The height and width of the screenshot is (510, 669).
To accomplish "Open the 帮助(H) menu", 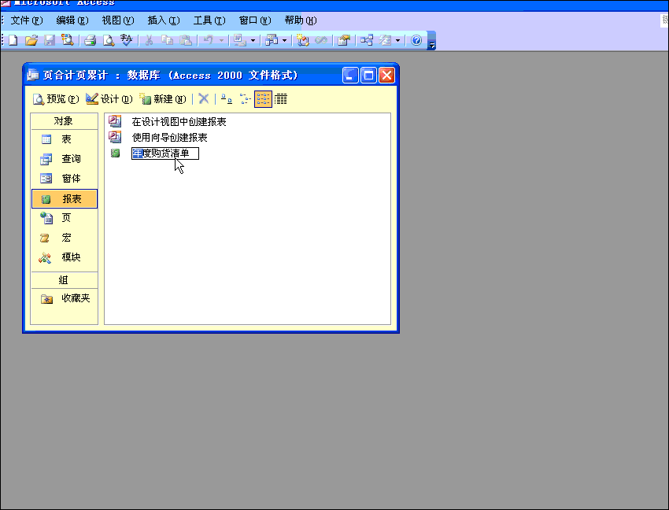I will tap(301, 20).
